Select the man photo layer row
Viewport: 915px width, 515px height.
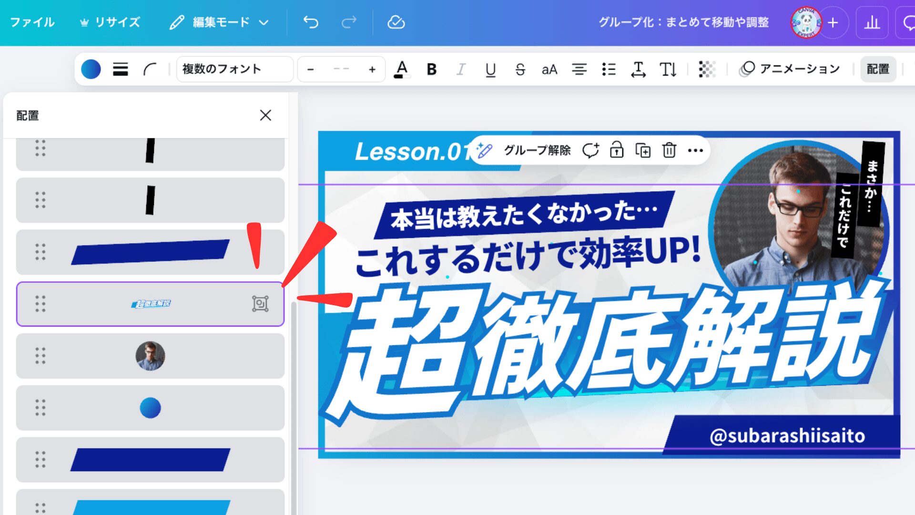point(150,356)
